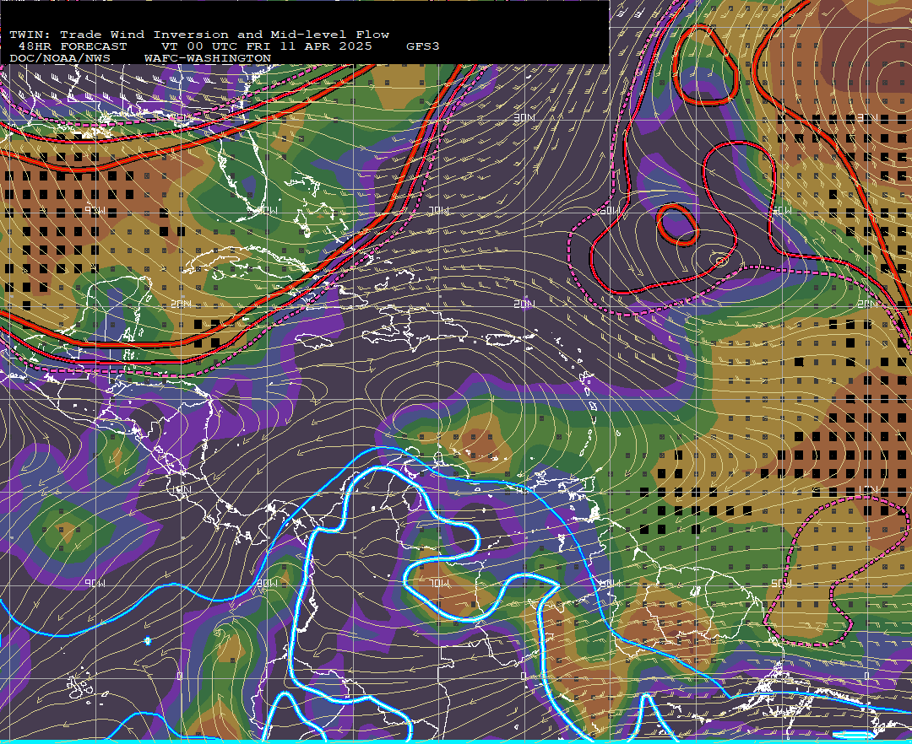Click the 'DOC/NOAA/NWS' source text
912x744 pixels.
coord(59,59)
